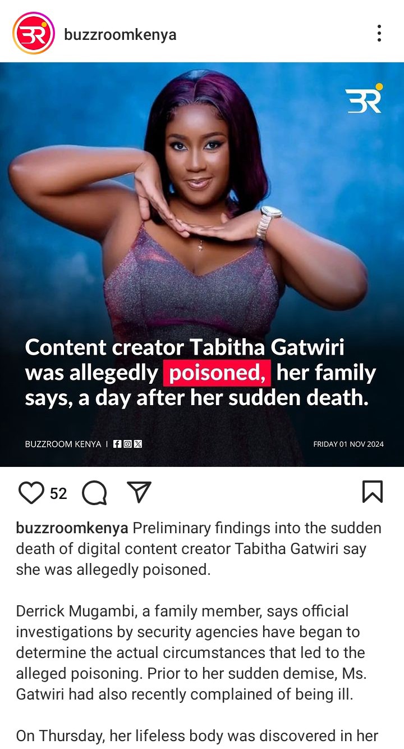Open buzzroomkenya username in post header
The image size is (404, 749).
(120, 34)
